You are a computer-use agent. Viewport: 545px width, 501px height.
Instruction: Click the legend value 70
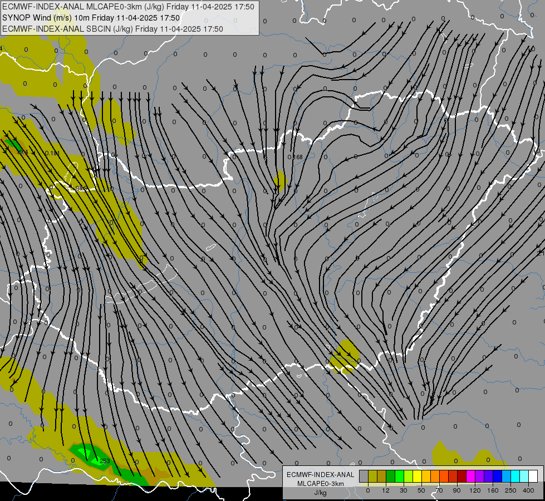tap(439, 490)
